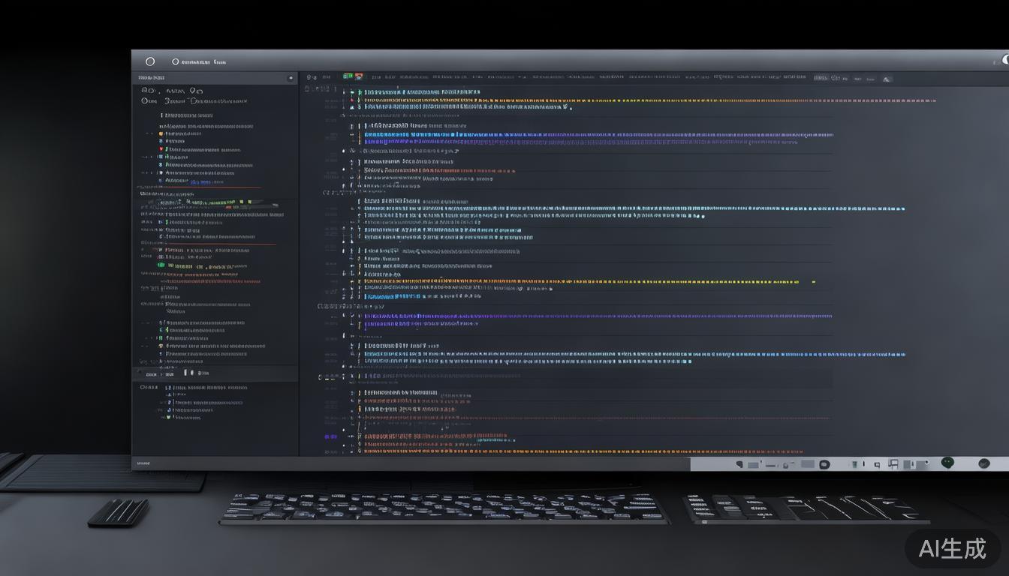This screenshot has width=1009, height=576.
Task: Click the last icon on the editor toolbar's right end
Action: click(x=887, y=79)
